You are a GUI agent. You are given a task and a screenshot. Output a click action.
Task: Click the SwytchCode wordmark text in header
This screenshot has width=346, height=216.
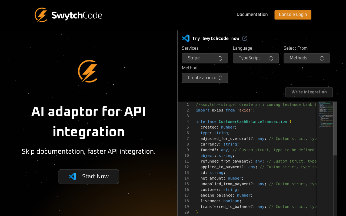click(77, 15)
